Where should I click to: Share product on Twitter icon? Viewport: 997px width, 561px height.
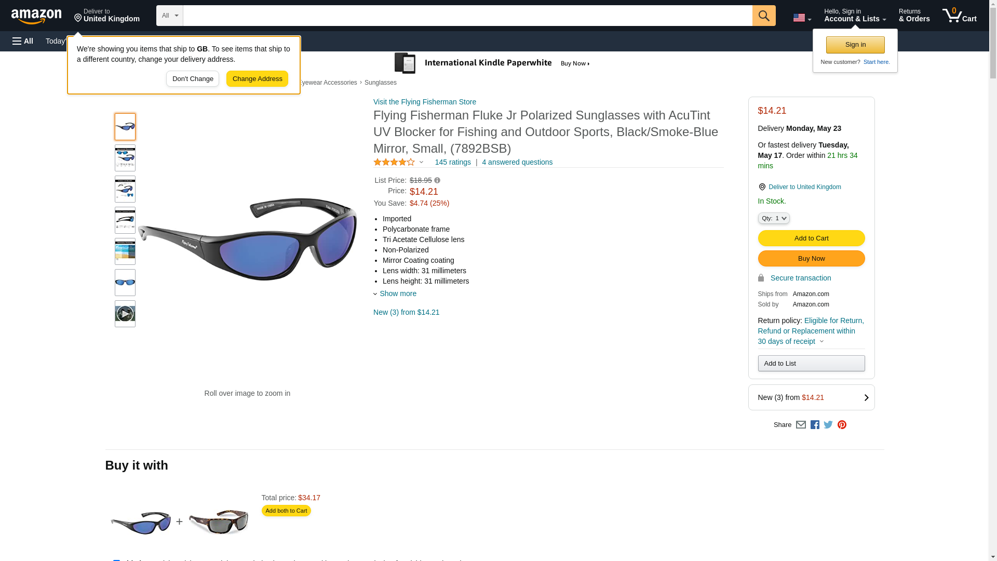click(x=828, y=425)
